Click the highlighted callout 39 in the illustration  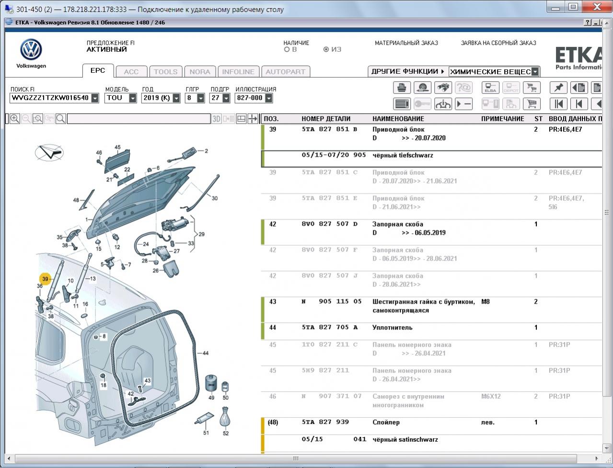pyautogui.click(x=45, y=279)
